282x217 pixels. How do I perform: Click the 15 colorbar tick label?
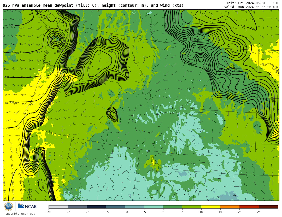[220, 212]
